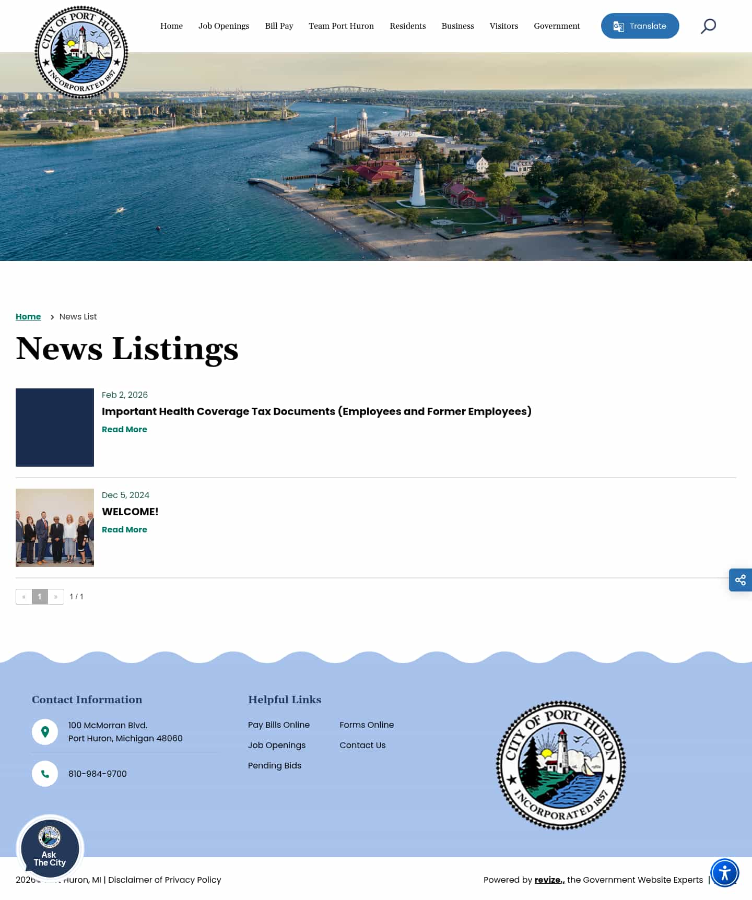Open the accessibility options icon

tap(725, 873)
